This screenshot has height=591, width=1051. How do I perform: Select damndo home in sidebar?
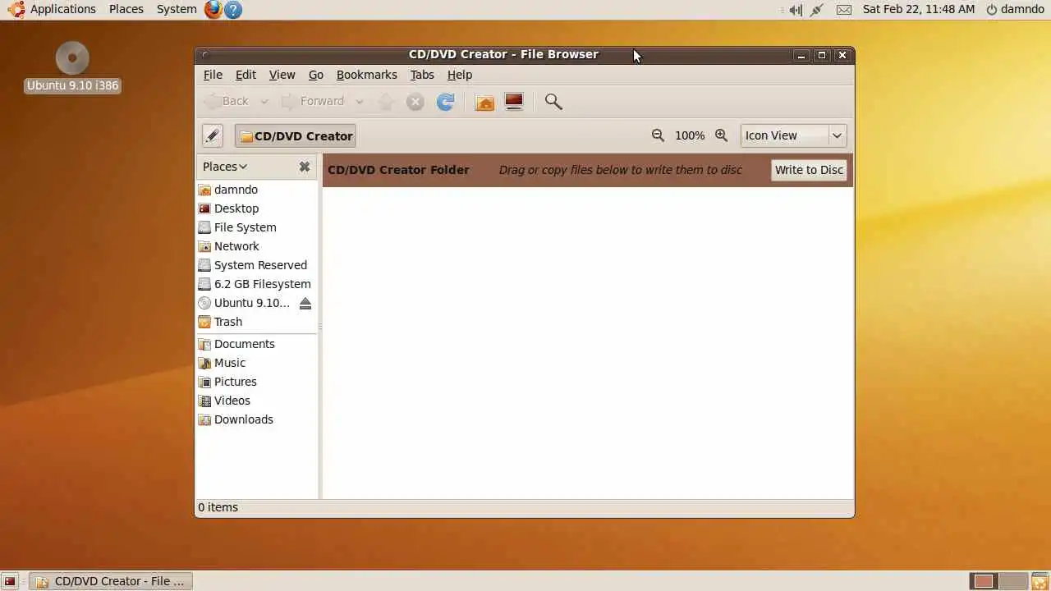point(256,190)
